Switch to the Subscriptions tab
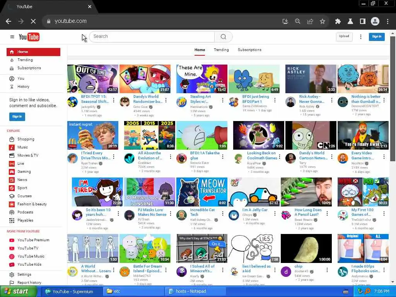 point(249,50)
